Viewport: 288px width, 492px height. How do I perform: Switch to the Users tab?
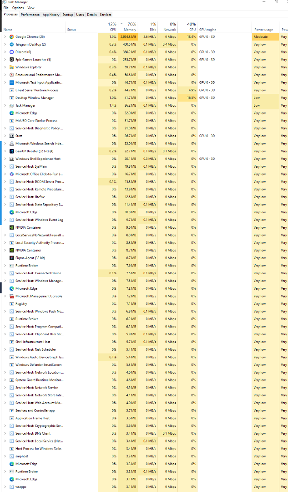tap(80, 15)
